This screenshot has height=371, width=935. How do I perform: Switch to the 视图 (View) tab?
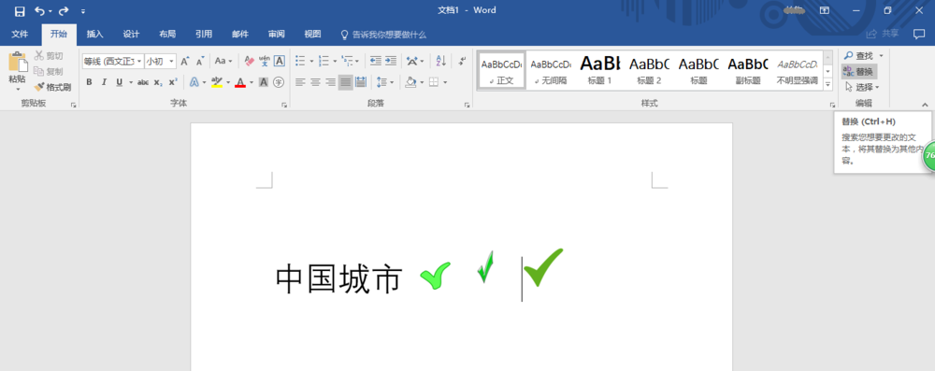[312, 34]
